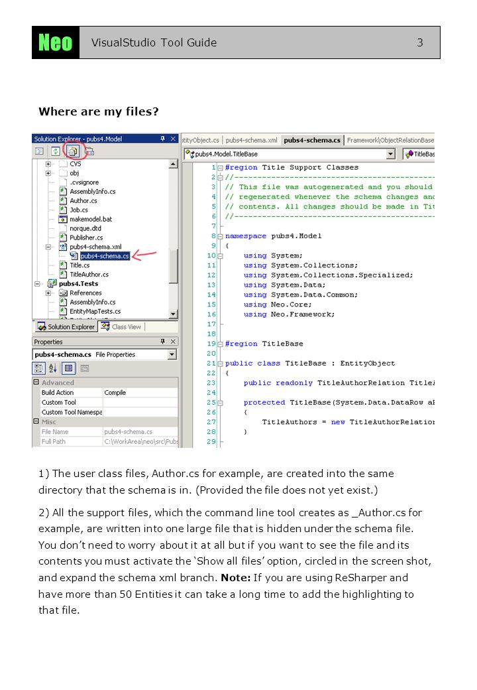Click the C# file icon beside TitleAuthor.cs
Viewport: 477px width, 690px height.
[x=63, y=275]
